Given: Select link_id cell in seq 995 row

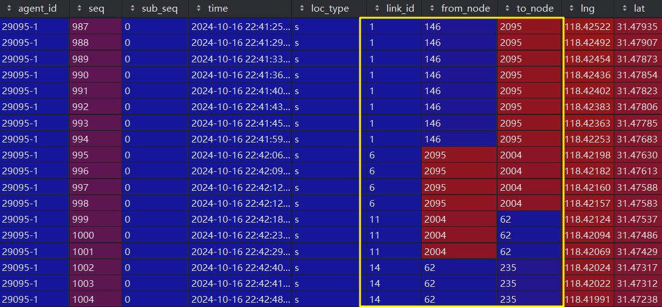Looking at the screenshot, I should [394, 155].
